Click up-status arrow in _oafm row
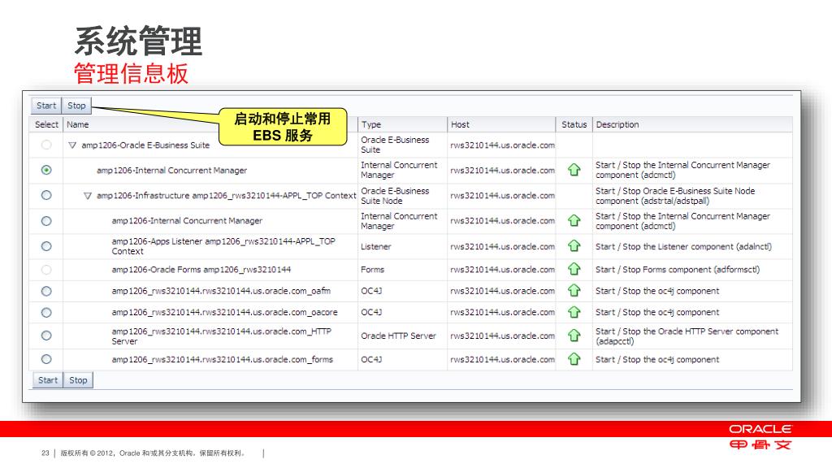Viewport: 832px width, 468px height. point(574,291)
